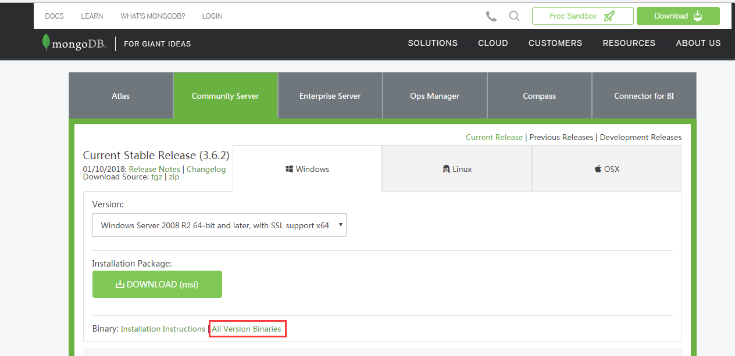Image resolution: width=735 pixels, height=356 pixels.
Task: Select the Linux platform tab
Action: coord(457,169)
